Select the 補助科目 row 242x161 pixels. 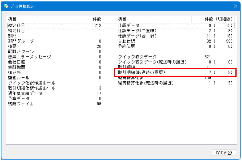16,31
